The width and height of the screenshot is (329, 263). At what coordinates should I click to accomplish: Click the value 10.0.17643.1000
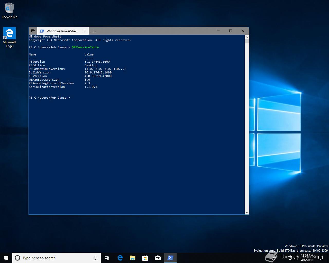pyautogui.click(x=98, y=72)
